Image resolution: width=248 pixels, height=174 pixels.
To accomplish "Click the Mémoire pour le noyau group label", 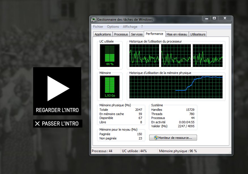I will point(118,130).
